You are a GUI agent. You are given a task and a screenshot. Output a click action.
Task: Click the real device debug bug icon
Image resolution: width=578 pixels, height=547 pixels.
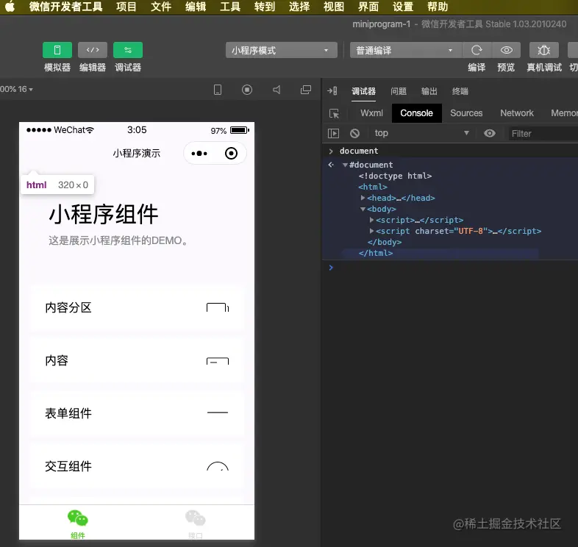coord(544,50)
